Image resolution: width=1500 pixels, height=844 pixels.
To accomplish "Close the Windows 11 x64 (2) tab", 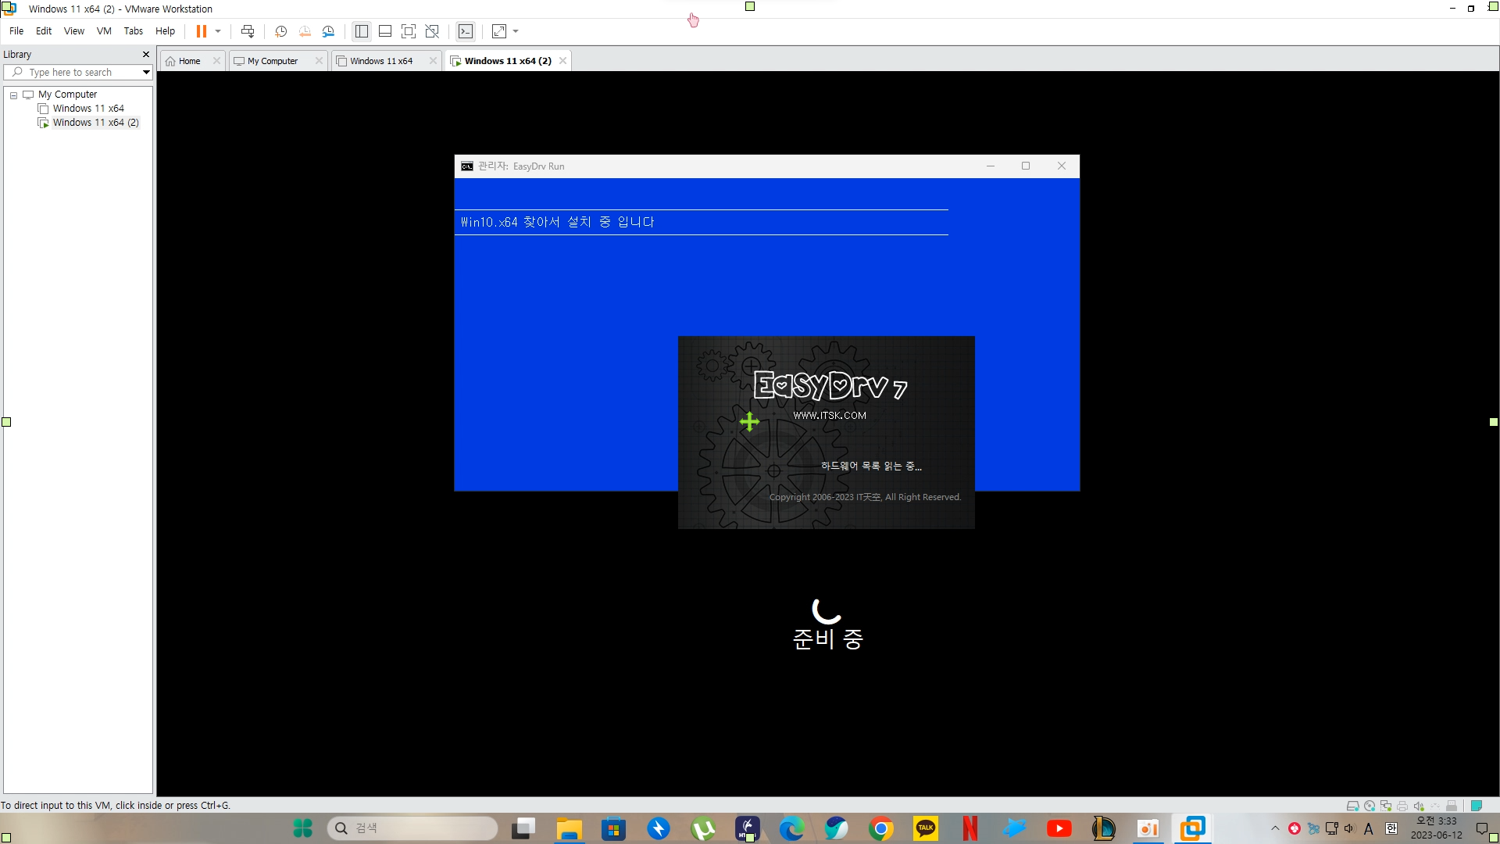I will 562,61.
